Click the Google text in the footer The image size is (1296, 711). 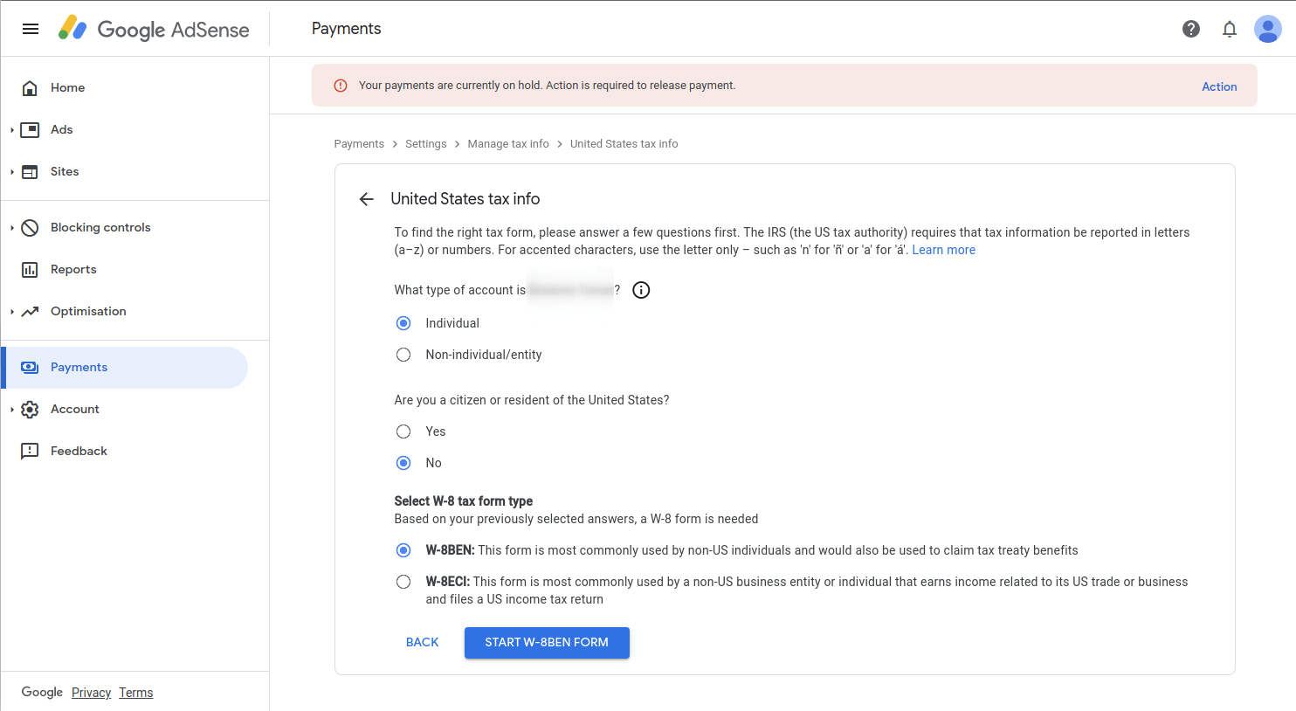[x=42, y=692]
